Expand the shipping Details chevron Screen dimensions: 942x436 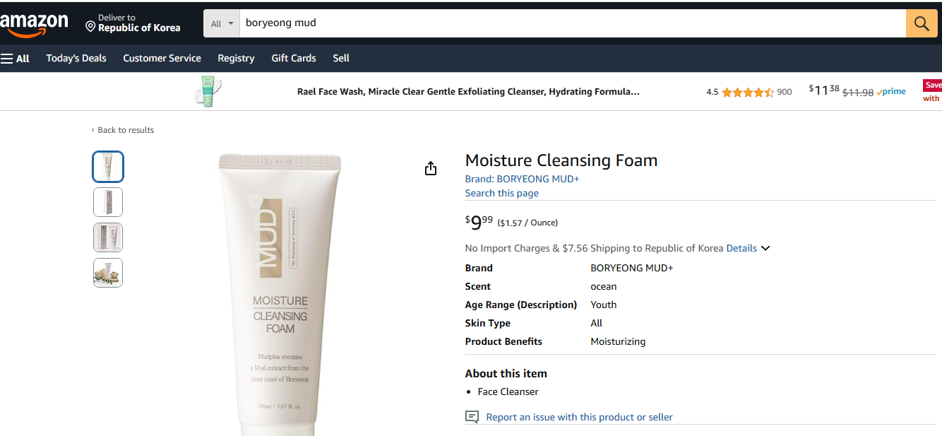765,248
